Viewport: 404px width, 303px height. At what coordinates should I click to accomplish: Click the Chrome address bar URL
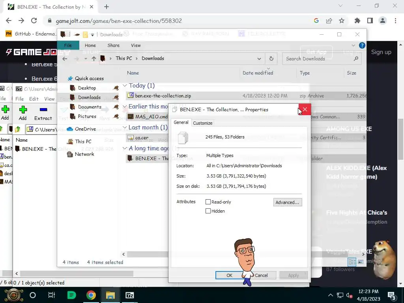coord(118,21)
